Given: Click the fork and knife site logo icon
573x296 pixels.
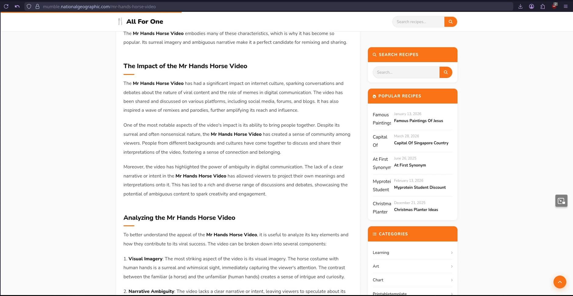Looking at the screenshot, I should pos(120,21).
